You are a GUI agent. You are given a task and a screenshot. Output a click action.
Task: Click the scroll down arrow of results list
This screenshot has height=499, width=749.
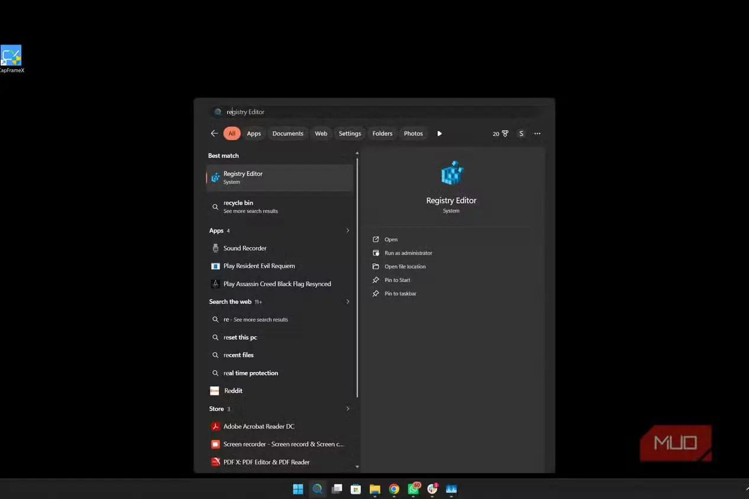pos(357,466)
